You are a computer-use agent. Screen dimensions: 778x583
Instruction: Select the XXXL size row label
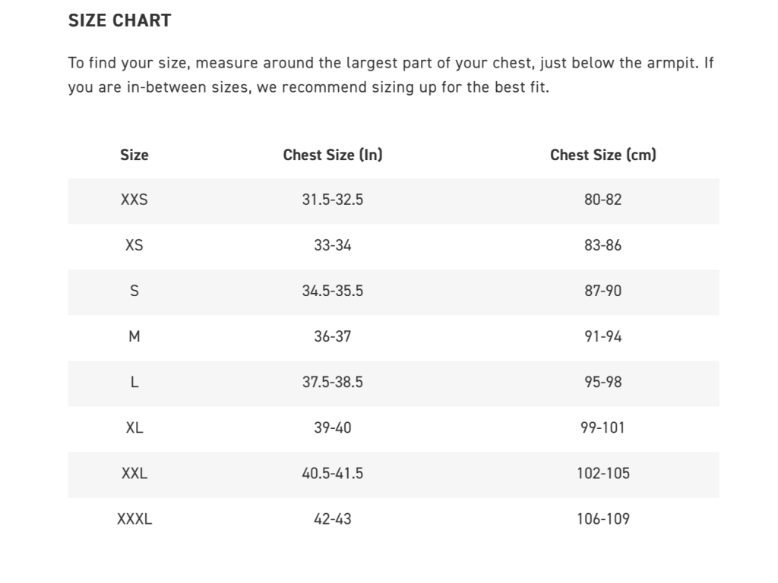[x=134, y=519]
